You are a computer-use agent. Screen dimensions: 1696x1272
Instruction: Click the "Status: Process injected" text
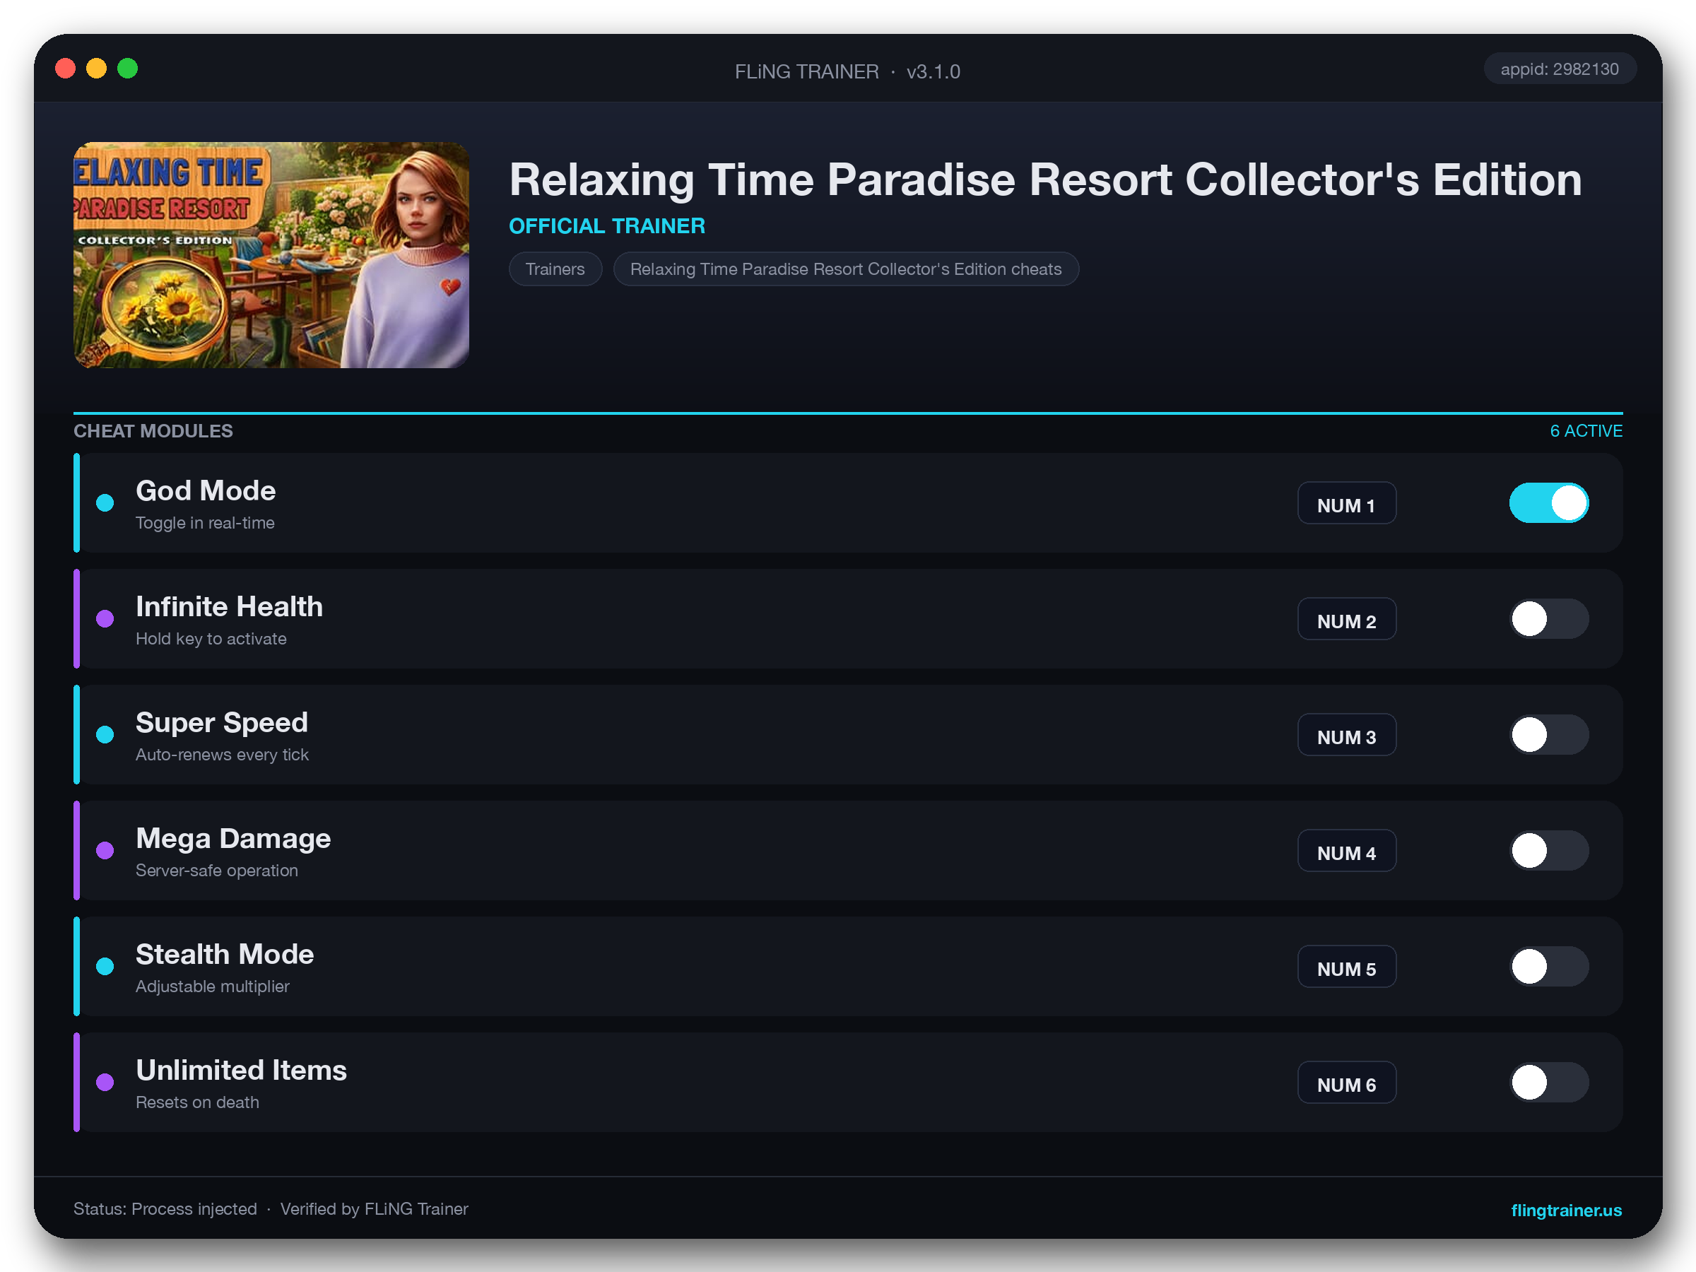point(165,1209)
